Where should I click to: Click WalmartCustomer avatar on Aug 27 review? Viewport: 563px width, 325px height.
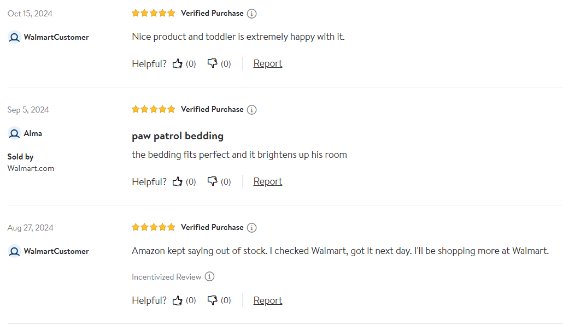(15, 251)
